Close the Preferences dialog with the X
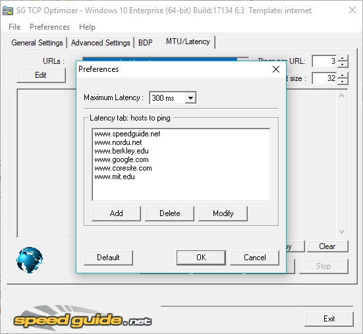Viewport: 363px width, 334px height. click(x=276, y=69)
